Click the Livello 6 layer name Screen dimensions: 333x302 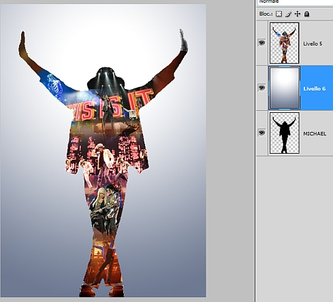pyautogui.click(x=315, y=88)
